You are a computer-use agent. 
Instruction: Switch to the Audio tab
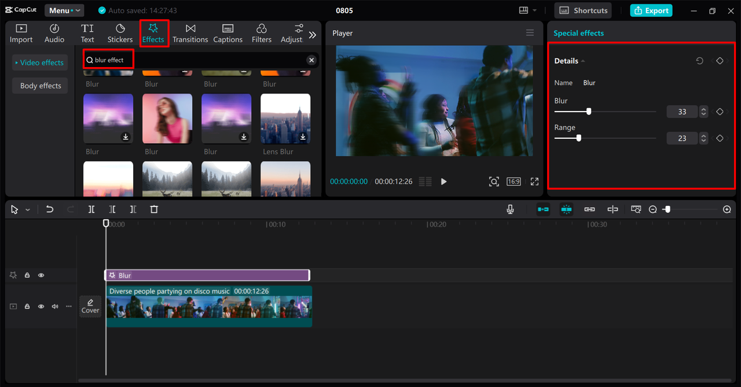[x=54, y=34]
